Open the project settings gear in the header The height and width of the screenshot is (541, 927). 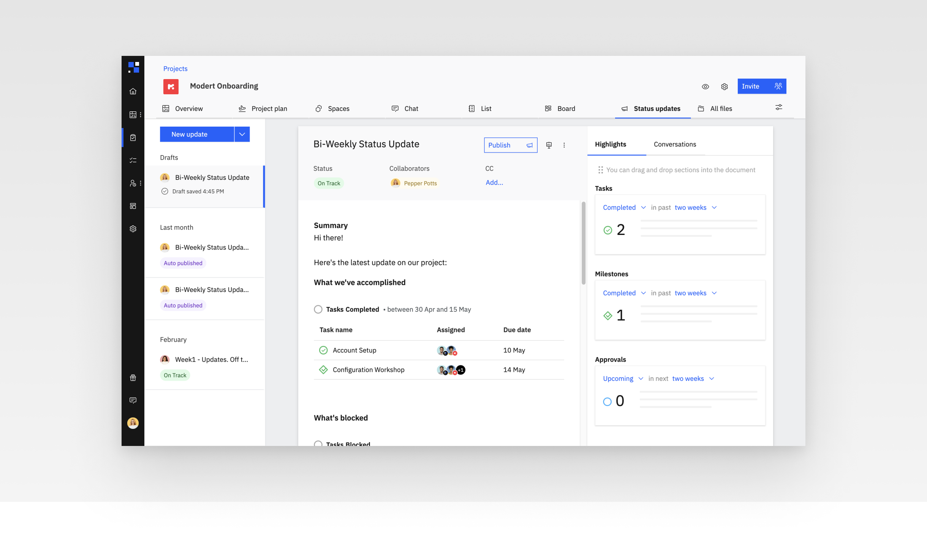[724, 87]
